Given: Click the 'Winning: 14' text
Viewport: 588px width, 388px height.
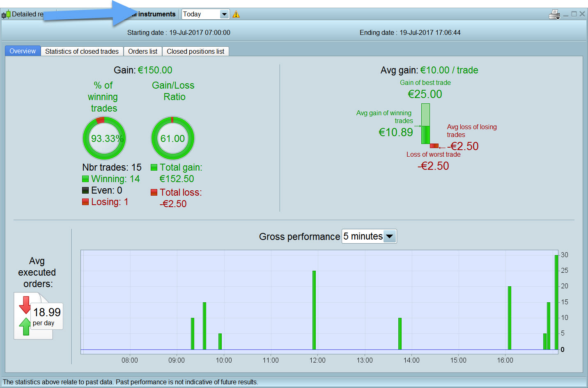Looking at the screenshot, I should point(115,179).
